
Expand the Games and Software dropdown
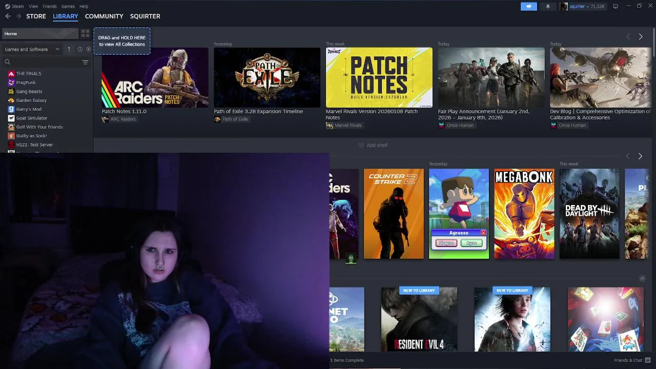pyautogui.click(x=32, y=49)
